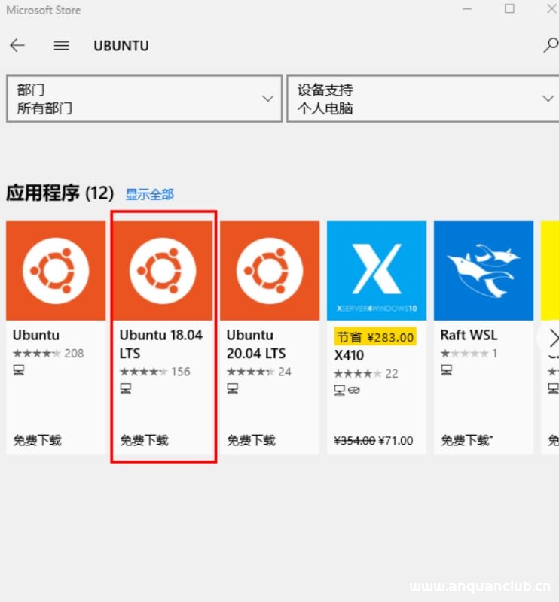
Task: Click the 节省 ¥283.00 savings badge
Action: tap(375, 337)
